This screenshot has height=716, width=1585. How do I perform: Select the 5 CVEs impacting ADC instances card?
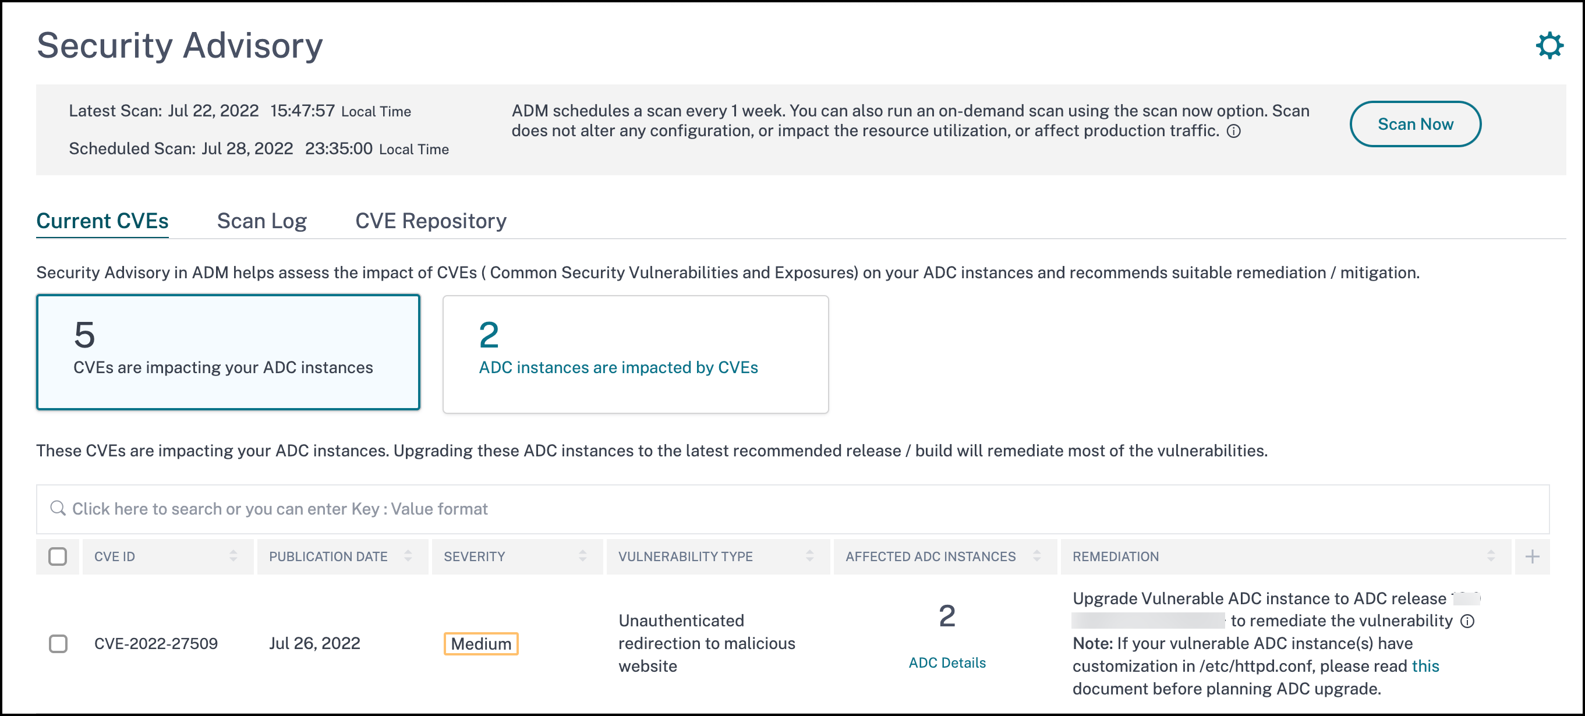228,352
